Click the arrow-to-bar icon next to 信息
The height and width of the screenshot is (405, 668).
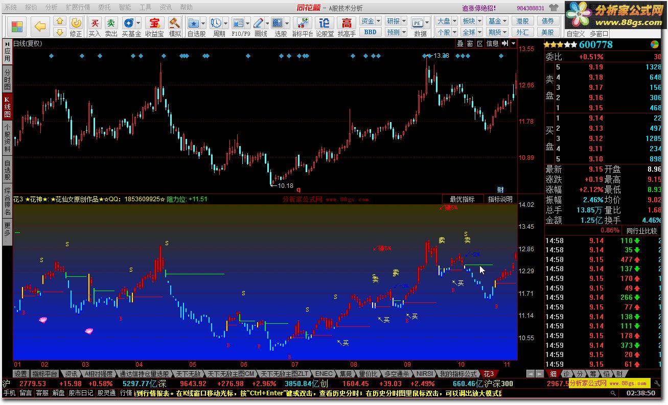click(505, 43)
